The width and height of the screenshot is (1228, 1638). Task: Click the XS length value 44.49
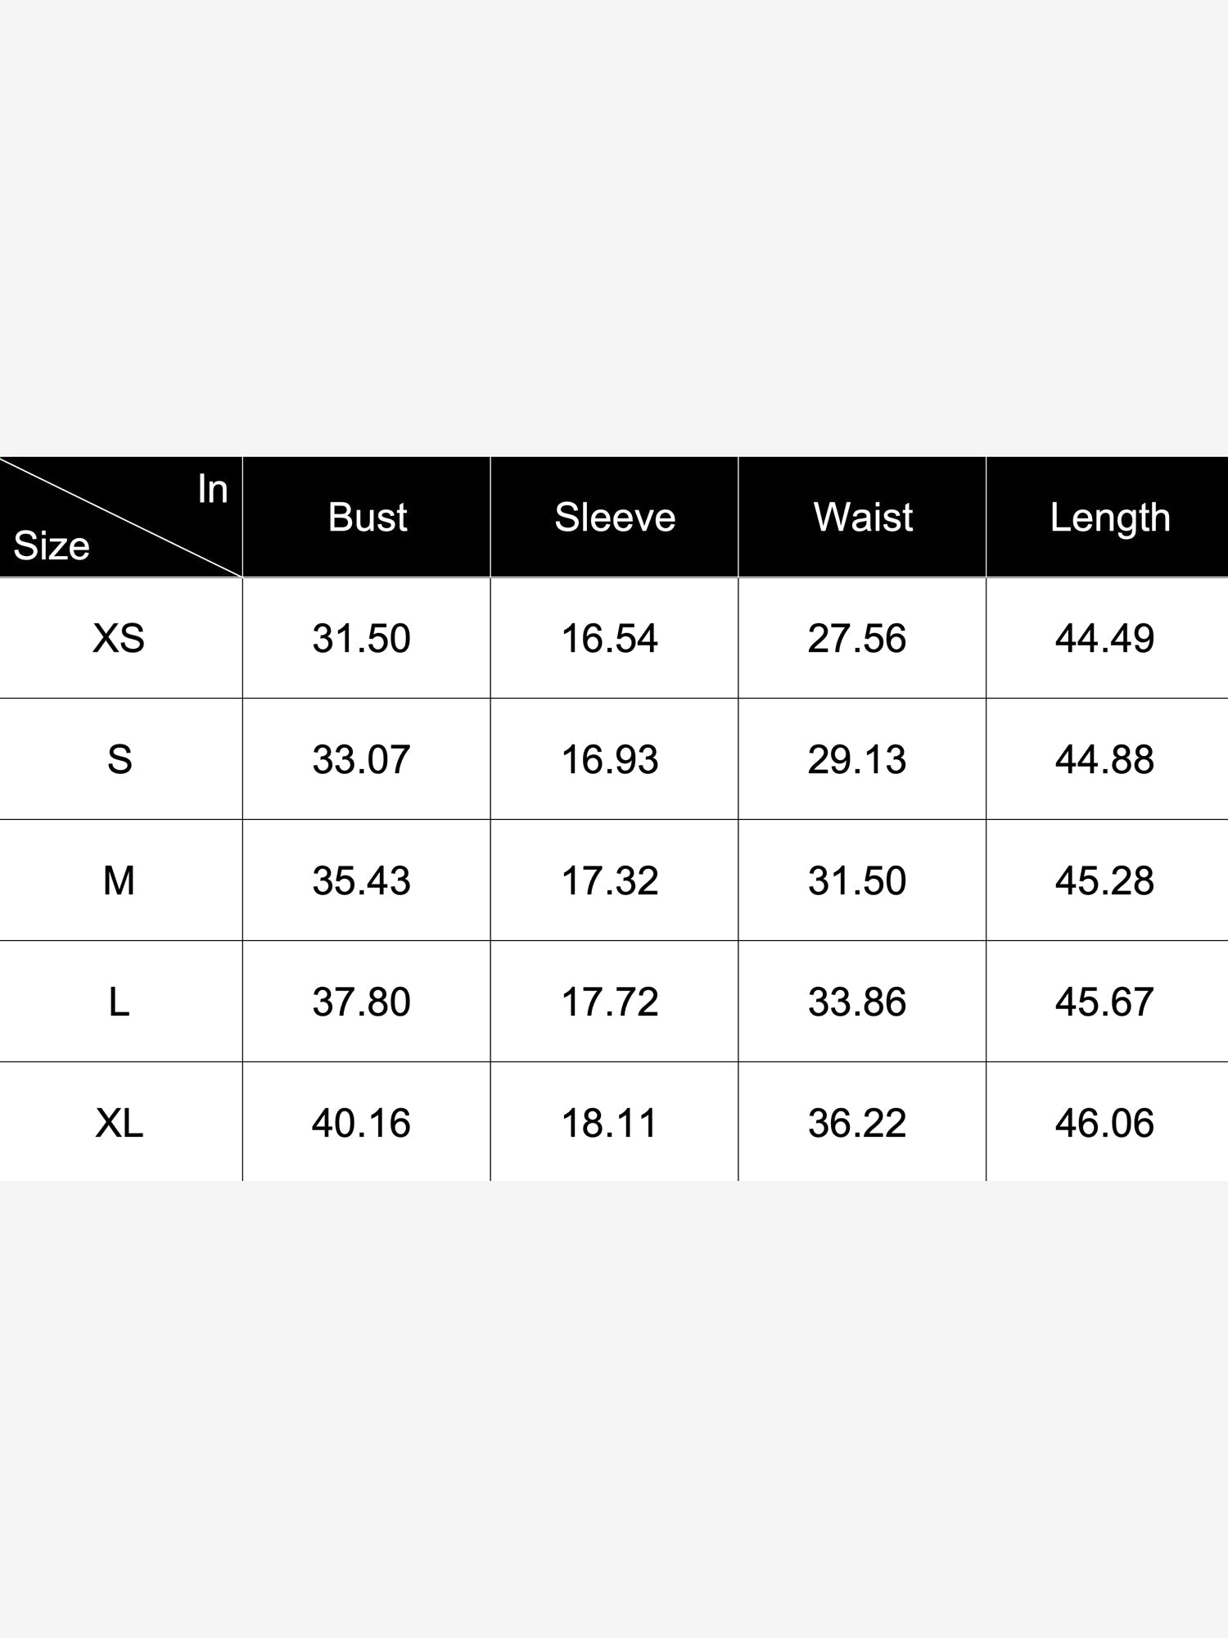point(1104,639)
